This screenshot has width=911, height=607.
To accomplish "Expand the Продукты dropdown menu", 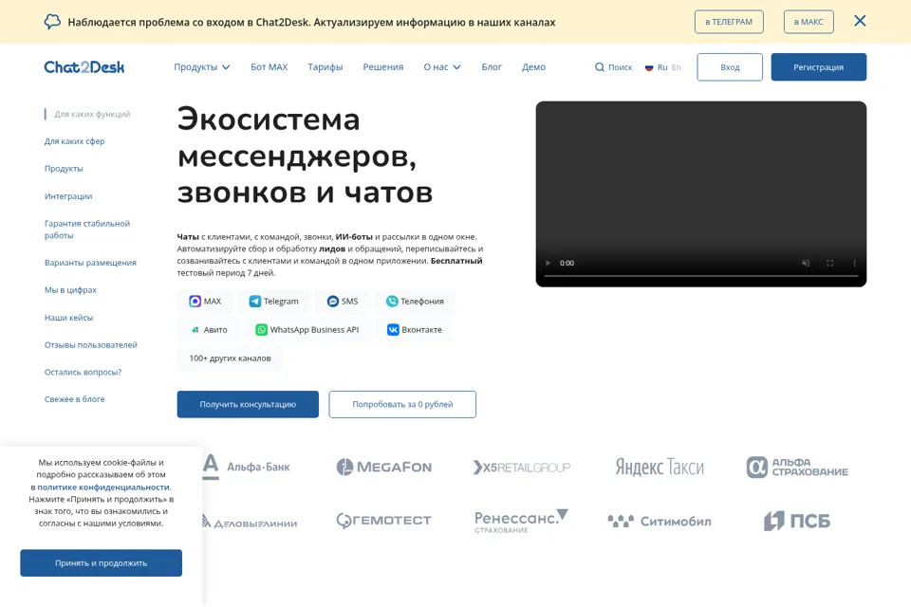I will pos(201,67).
